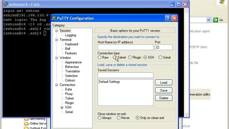Image resolution: width=229 pixels, height=129 pixels.
Task: Set close window on exit to Never
Action: pyautogui.click(x=118, y=118)
